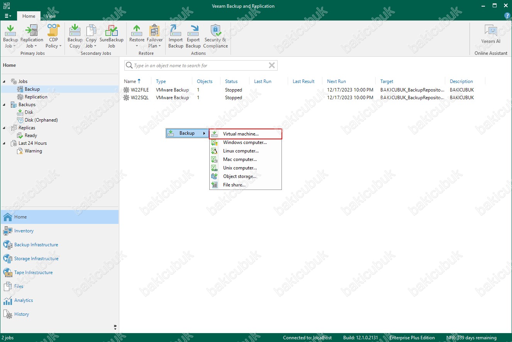Select the Home view in navigation pane
Viewport: 512px width, 342px height.
pos(59,217)
